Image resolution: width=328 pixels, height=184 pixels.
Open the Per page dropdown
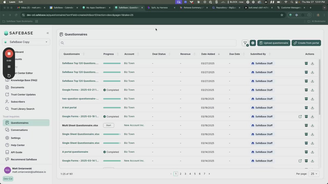(x=314, y=174)
